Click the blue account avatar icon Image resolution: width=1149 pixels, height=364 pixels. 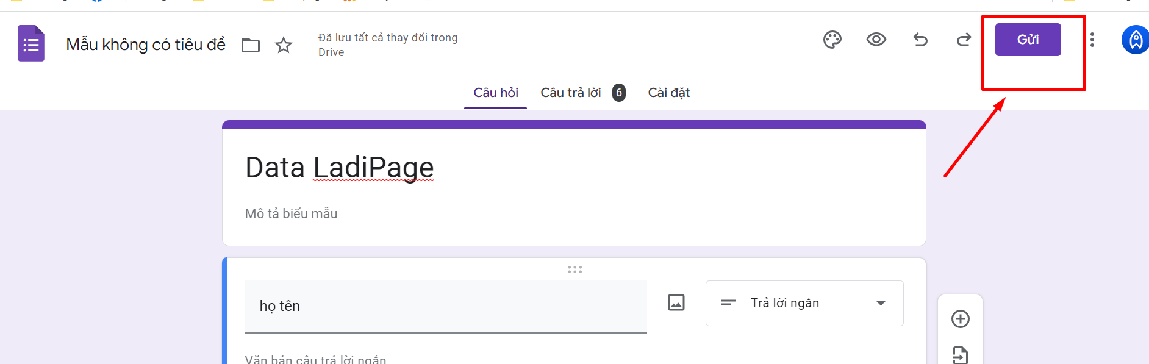tap(1135, 40)
